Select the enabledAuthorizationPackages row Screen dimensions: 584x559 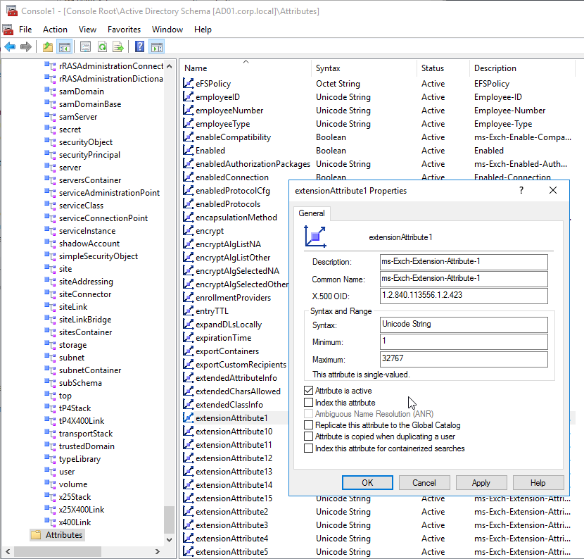pos(378,164)
